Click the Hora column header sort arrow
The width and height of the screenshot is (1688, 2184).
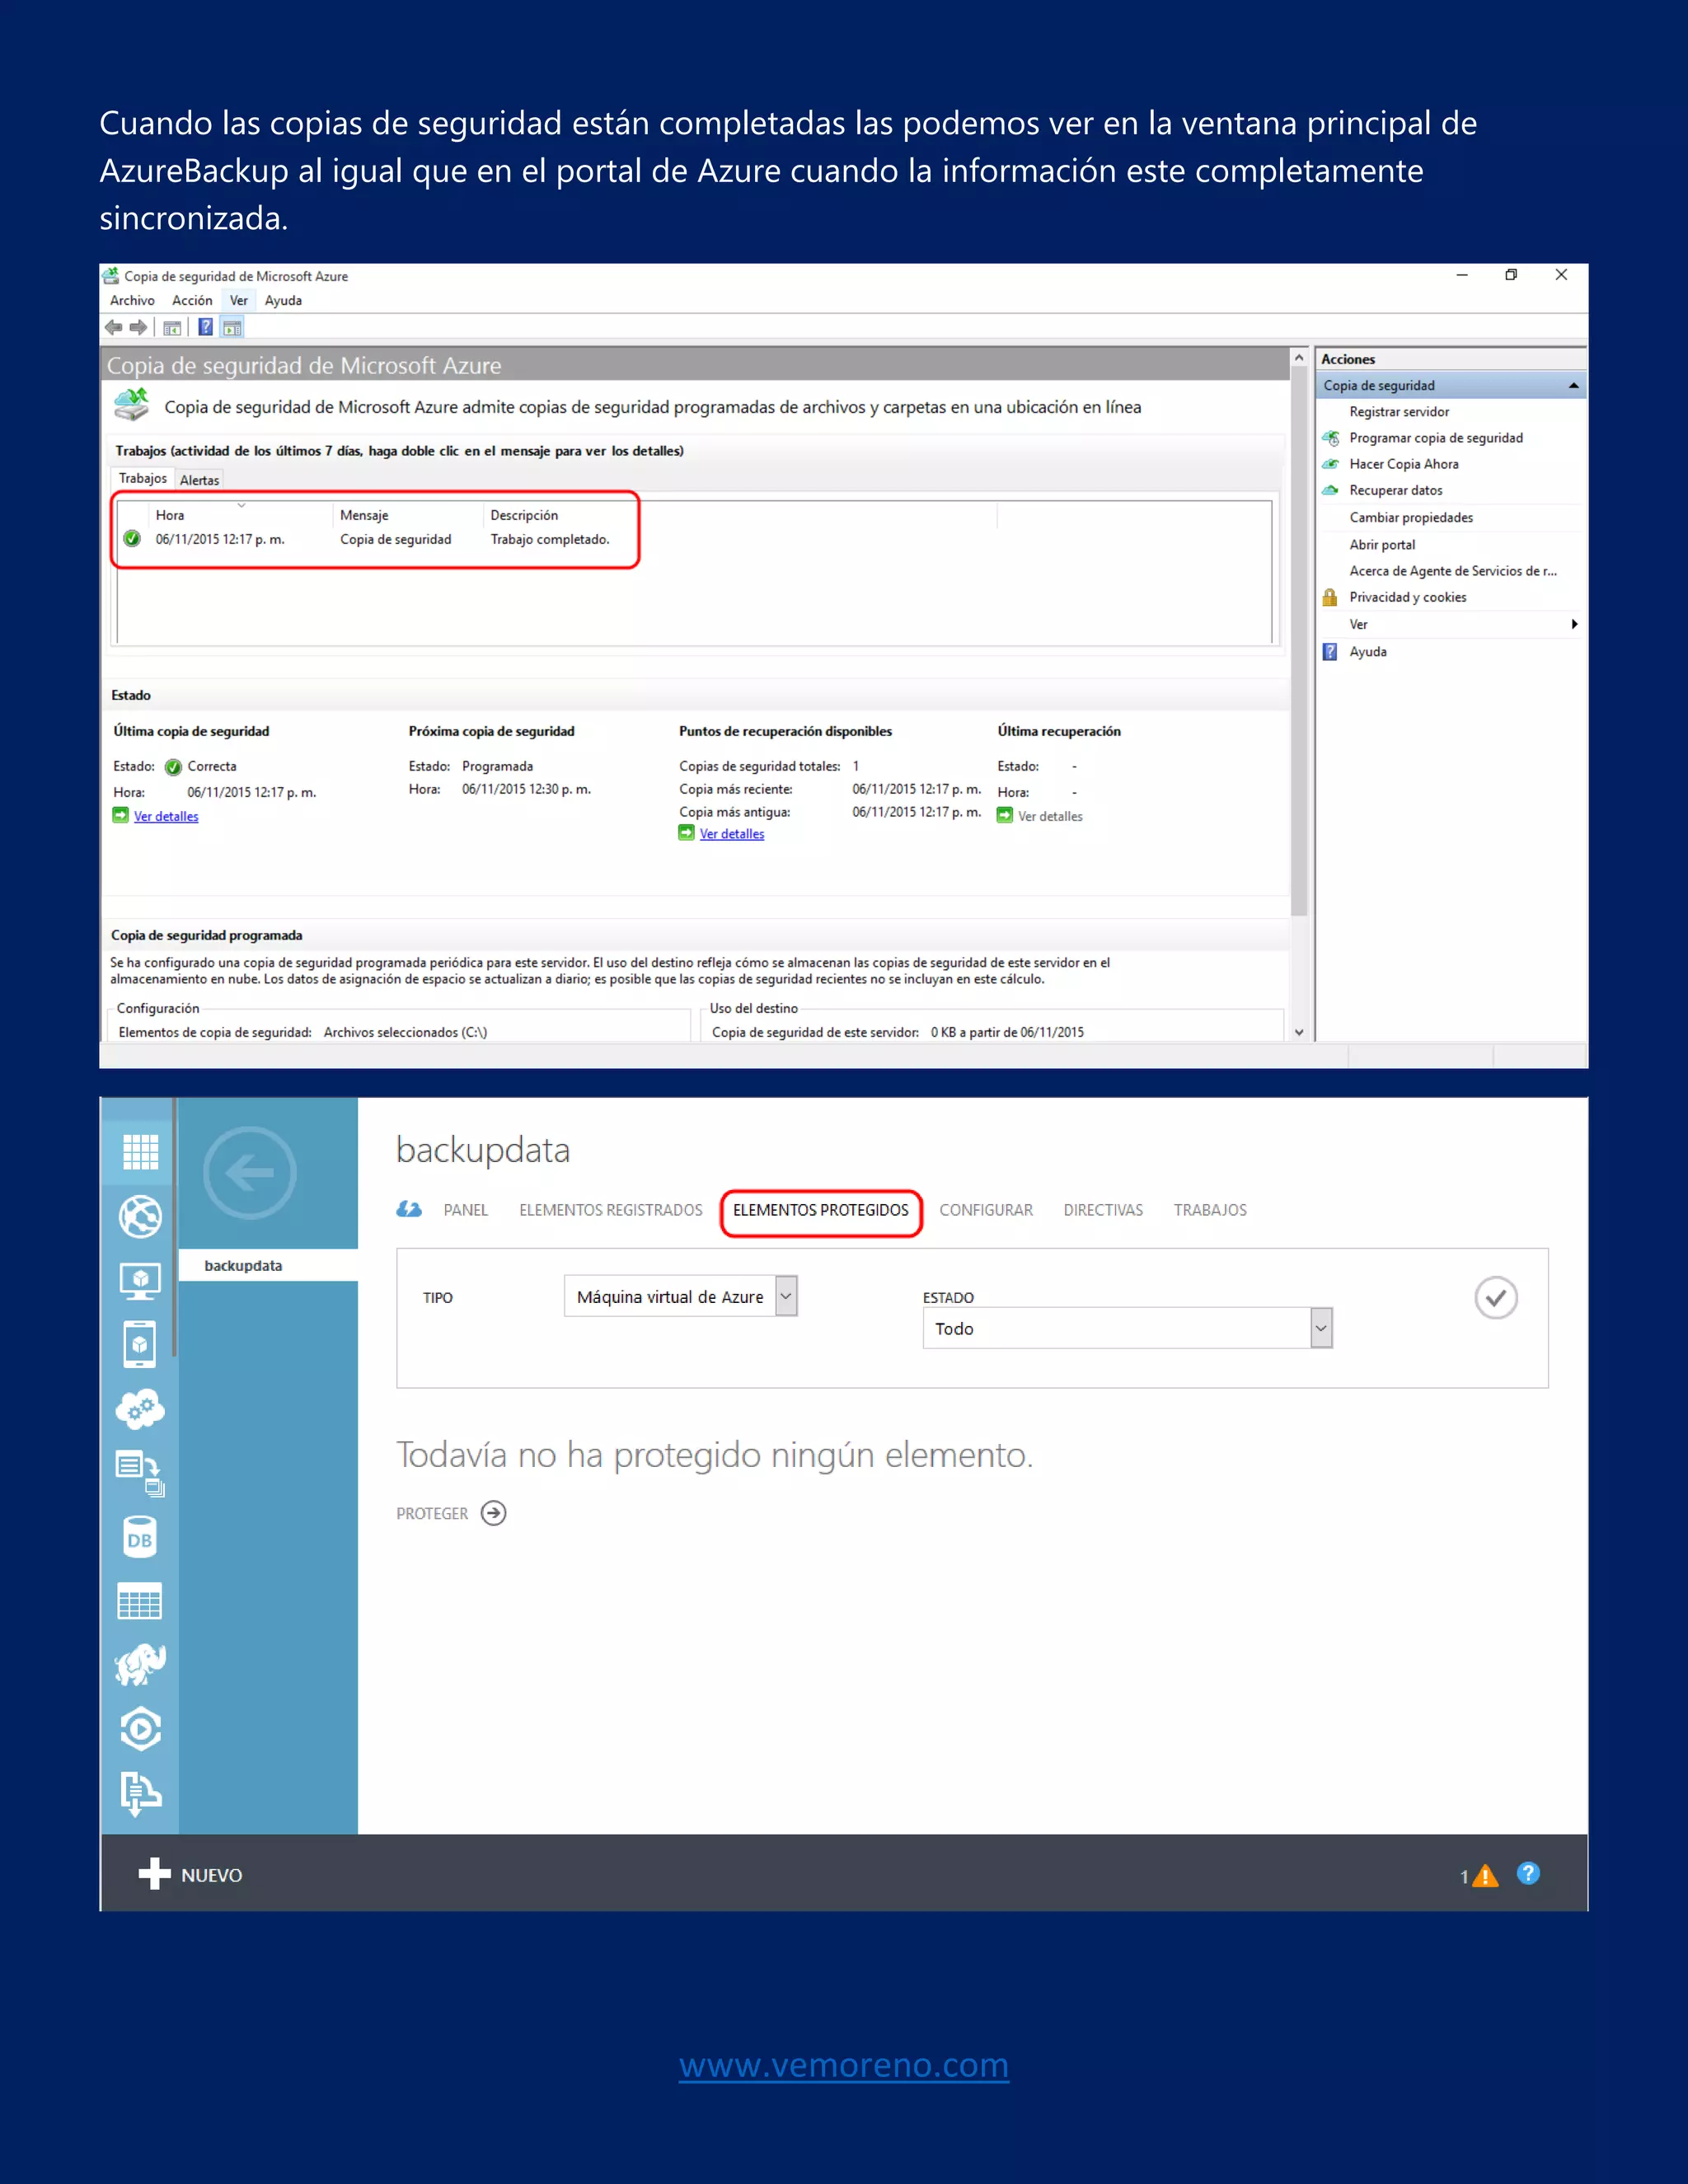coord(241,506)
